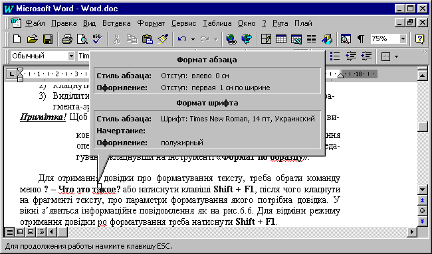Click the Word document icon in menu bar
The image size is (432, 254).
(16, 23)
